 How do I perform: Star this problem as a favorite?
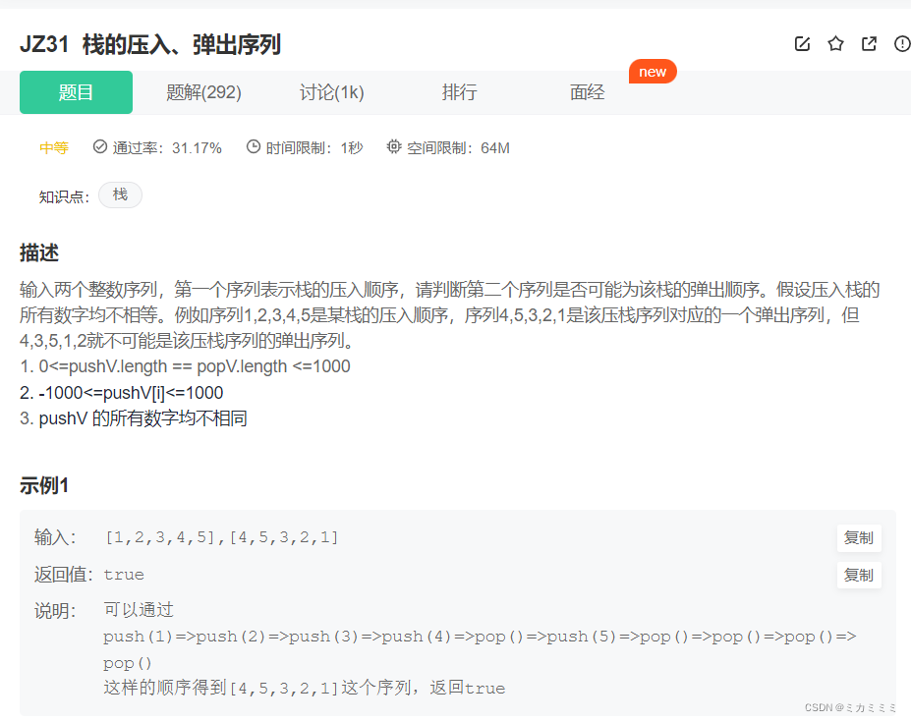[x=835, y=43]
